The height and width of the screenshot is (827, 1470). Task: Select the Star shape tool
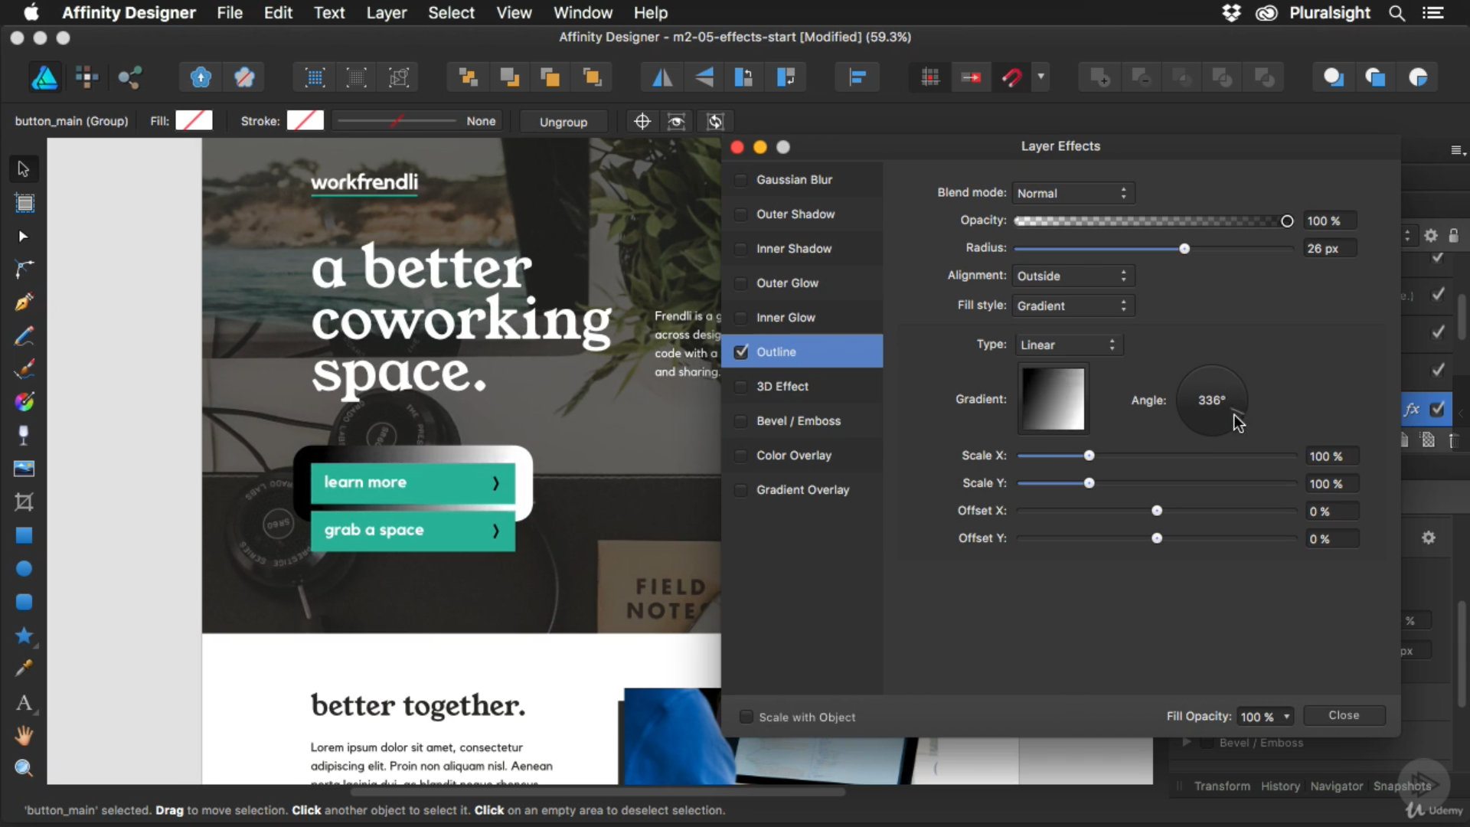(x=24, y=636)
